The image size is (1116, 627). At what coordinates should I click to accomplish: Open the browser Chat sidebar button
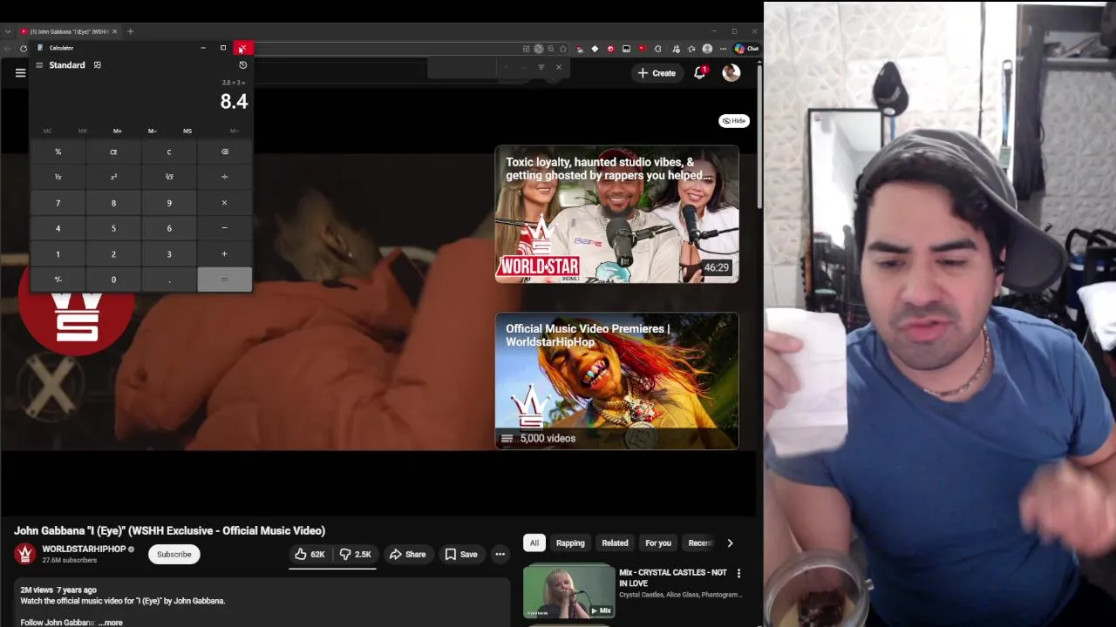[746, 49]
